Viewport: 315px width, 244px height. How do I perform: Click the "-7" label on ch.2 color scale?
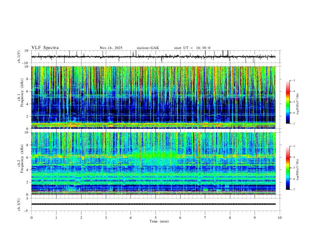[293, 189]
